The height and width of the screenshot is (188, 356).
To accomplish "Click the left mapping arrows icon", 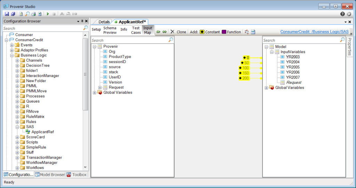I will [x=158, y=32].
